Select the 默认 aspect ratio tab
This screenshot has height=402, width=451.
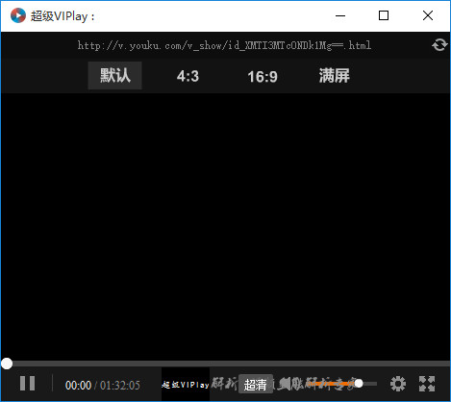pyautogui.click(x=115, y=76)
